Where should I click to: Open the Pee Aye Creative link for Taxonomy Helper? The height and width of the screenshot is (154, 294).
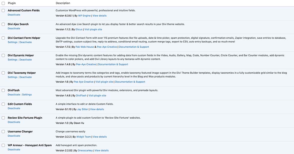click(x=84, y=82)
